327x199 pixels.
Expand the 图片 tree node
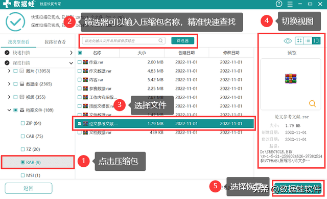[9, 71]
